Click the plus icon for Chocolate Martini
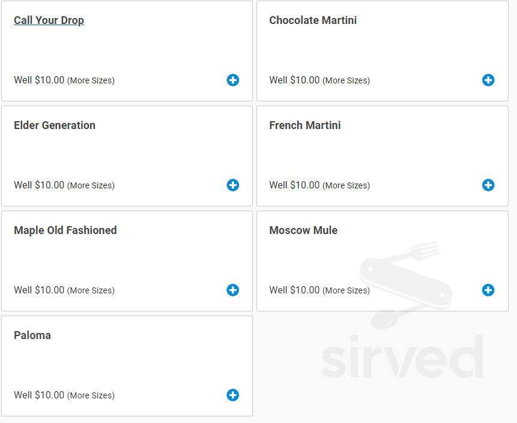The height and width of the screenshot is (423, 517). 488,80
